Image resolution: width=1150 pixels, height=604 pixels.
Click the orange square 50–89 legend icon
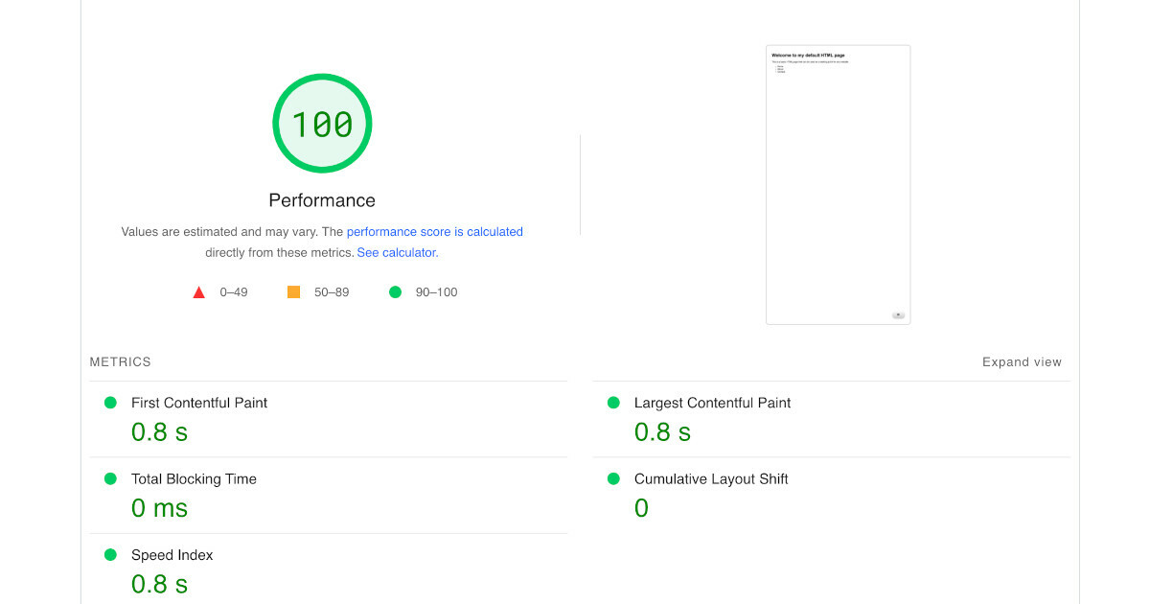[293, 291]
